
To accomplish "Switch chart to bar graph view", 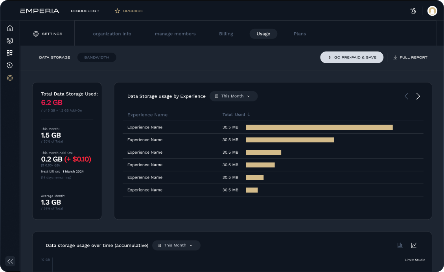I will coord(400,245).
